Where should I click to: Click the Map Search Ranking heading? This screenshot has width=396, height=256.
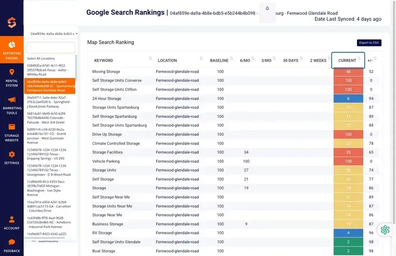point(110,42)
